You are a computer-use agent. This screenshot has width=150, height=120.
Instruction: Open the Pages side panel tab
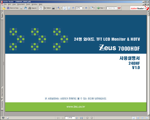point(2,16)
